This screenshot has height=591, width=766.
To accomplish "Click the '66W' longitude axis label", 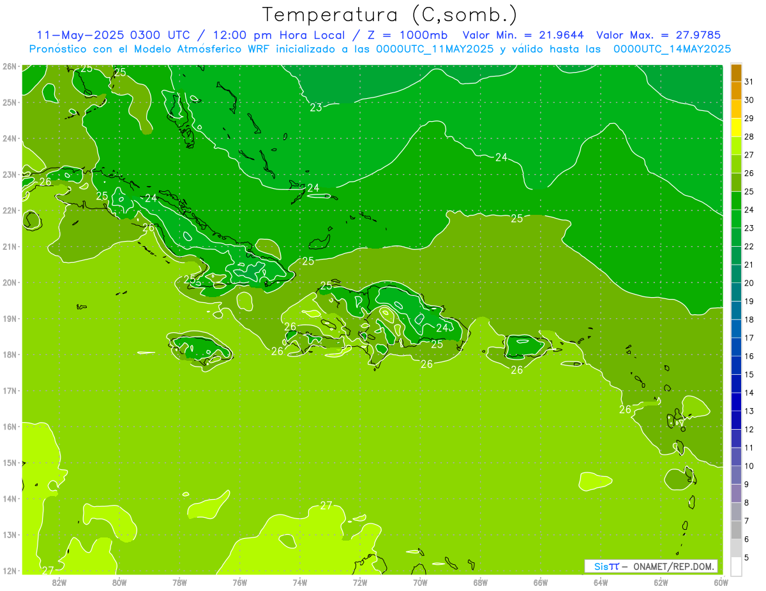I will pyautogui.click(x=541, y=582).
